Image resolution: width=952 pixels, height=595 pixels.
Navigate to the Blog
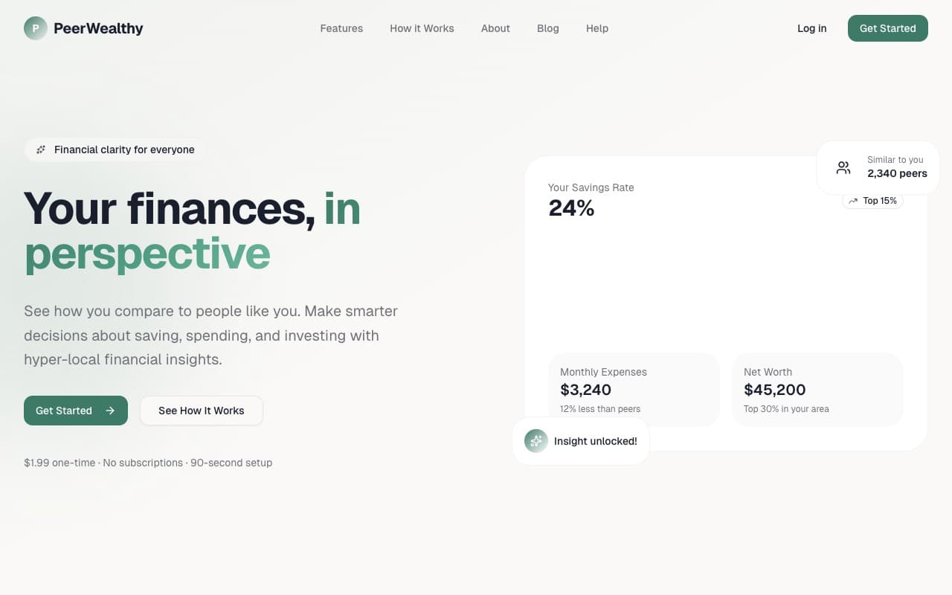[x=548, y=28]
